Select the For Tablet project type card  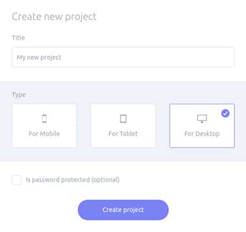(x=123, y=126)
